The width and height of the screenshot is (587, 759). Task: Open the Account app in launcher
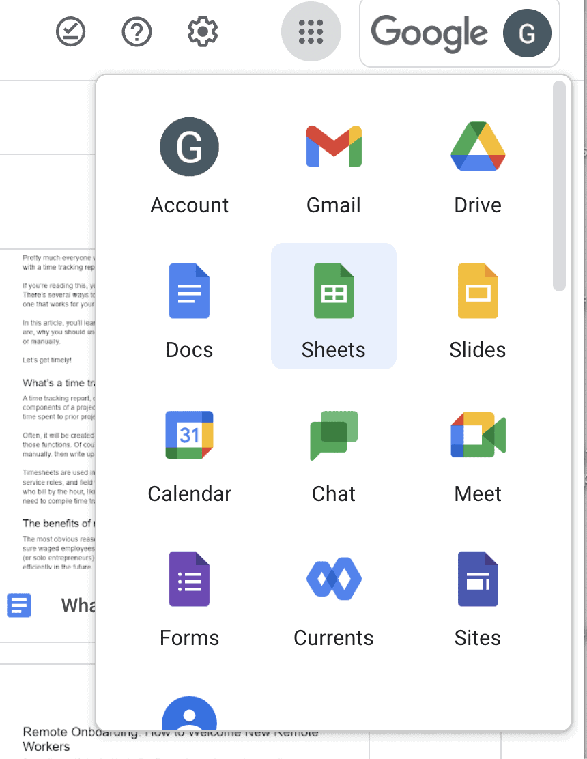(189, 164)
